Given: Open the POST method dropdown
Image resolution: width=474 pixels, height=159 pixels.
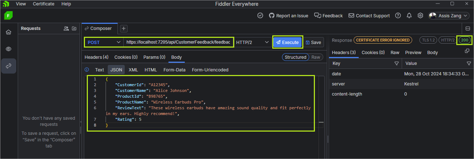Looking at the screenshot, I should [104, 42].
